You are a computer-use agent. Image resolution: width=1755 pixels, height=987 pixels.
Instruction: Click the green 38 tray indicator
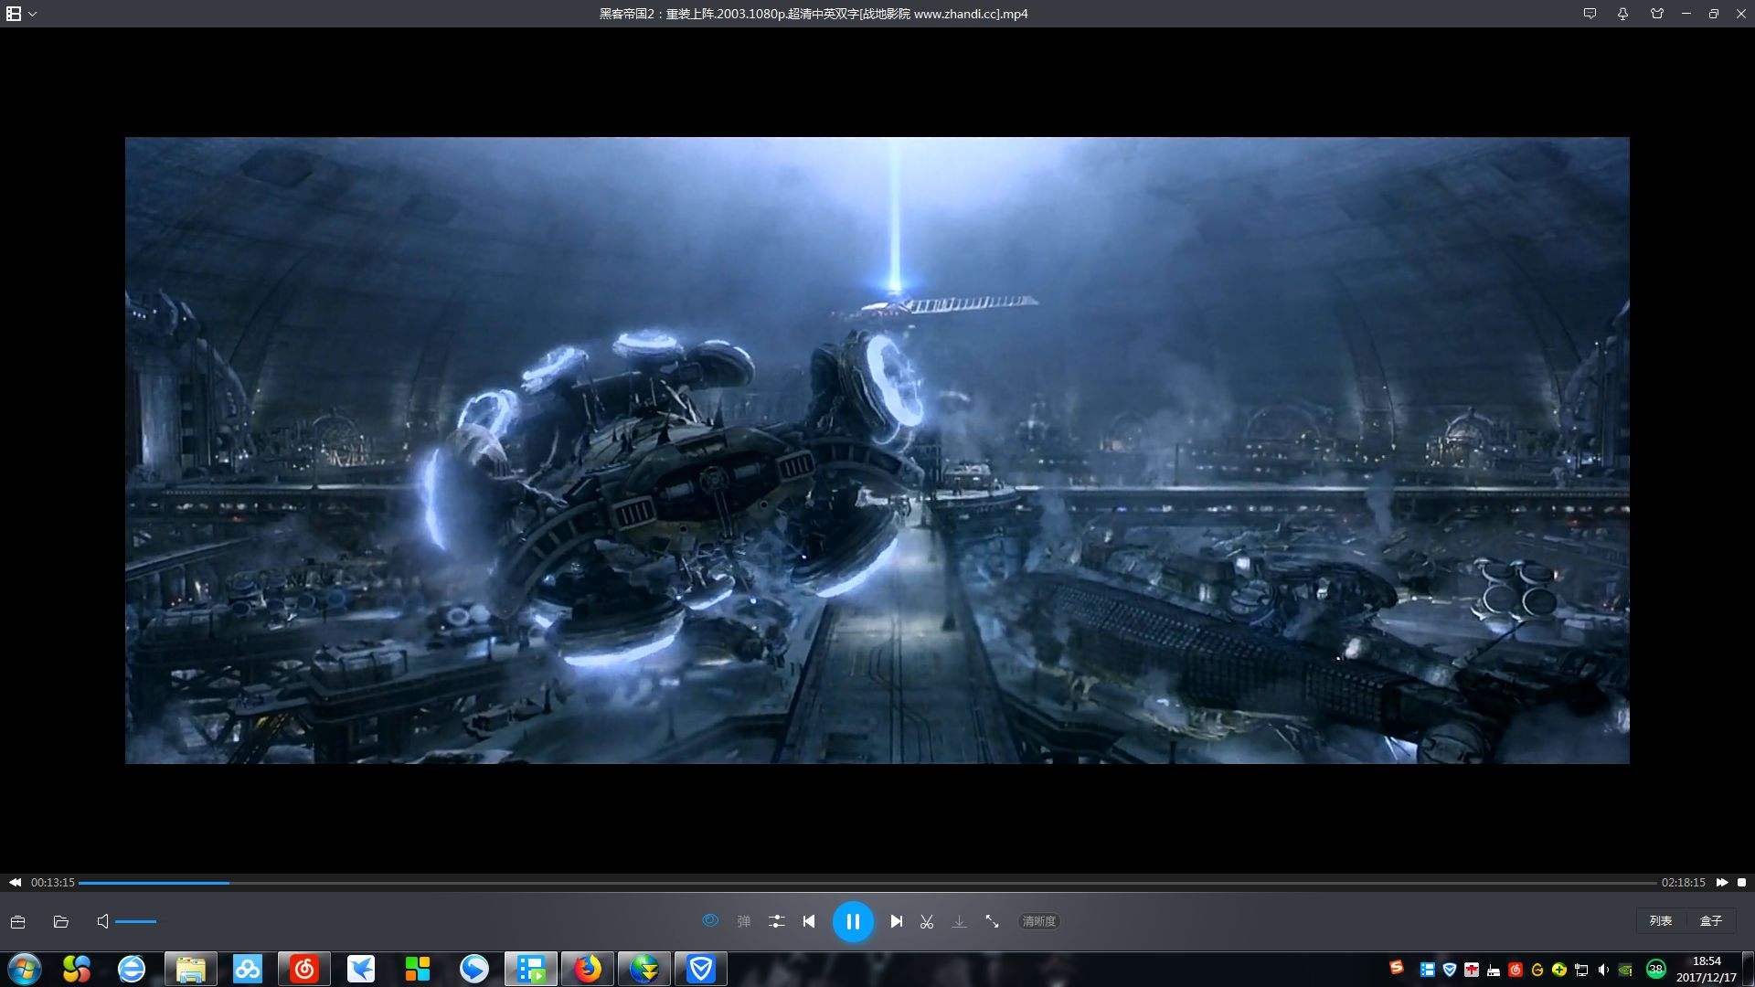pyautogui.click(x=1655, y=970)
